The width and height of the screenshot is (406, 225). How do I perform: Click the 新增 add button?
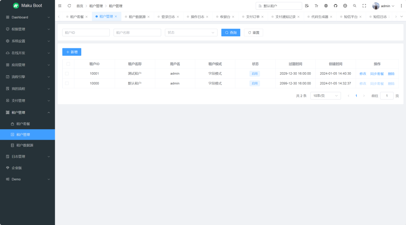(x=72, y=52)
